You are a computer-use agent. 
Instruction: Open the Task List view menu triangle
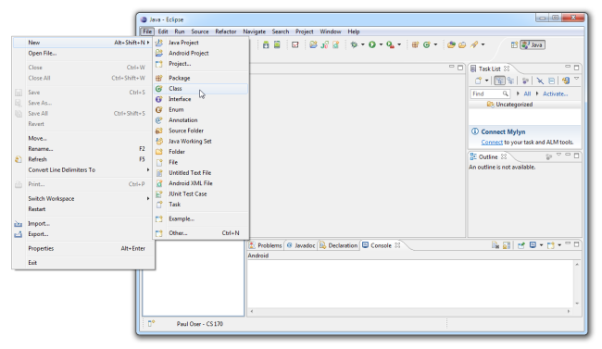click(x=576, y=79)
